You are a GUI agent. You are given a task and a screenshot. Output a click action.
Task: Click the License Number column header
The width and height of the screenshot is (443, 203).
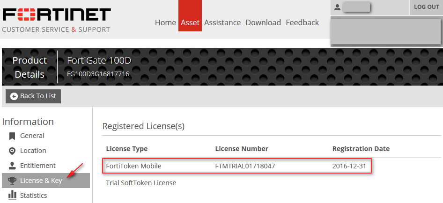[242, 149]
